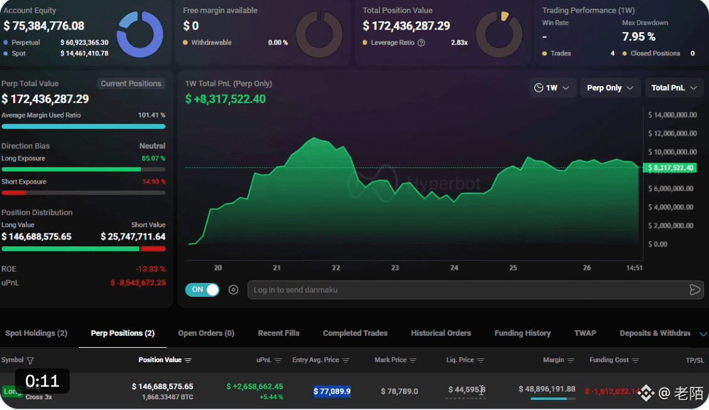Click the uPnL $-8,543,672.25 value
This screenshot has height=410, width=709.
point(138,283)
